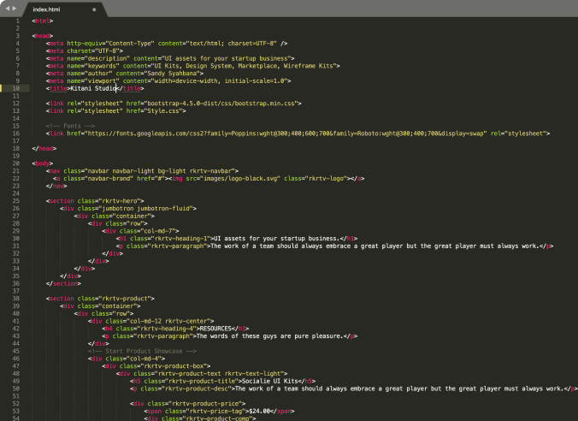
Task: Click closing section tag on line 36
Action: click(x=63, y=283)
